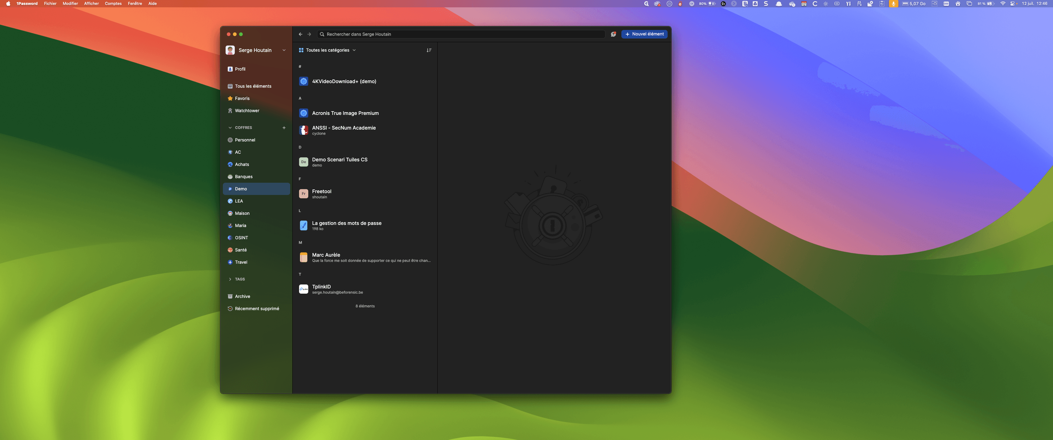
Task: Open the Demo Scenari Tuiles CS item
Action: pos(365,162)
